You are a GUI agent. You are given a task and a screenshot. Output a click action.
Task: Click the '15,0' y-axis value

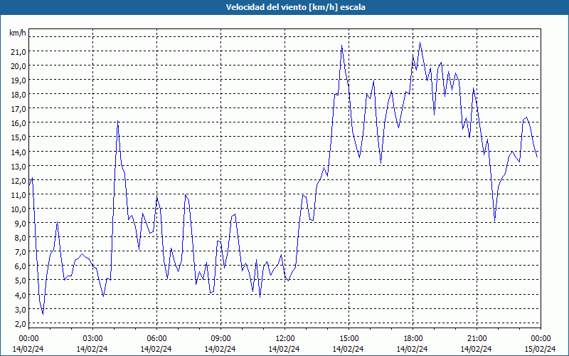pyautogui.click(x=18, y=137)
